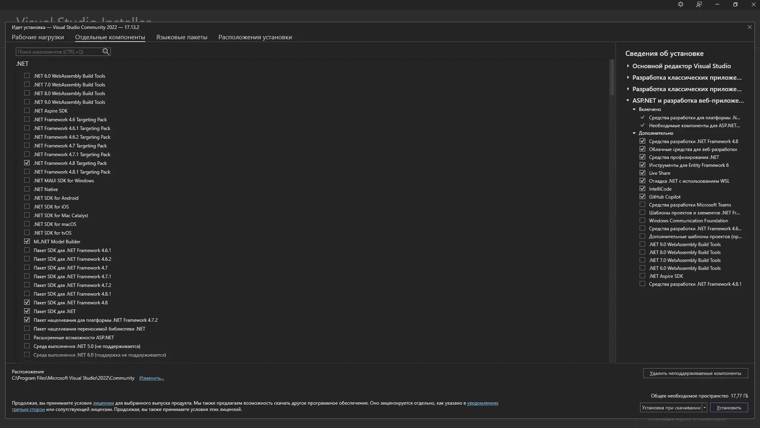Collapse the Дополнительно subsection
The width and height of the screenshot is (760, 428).
(634, 133)
